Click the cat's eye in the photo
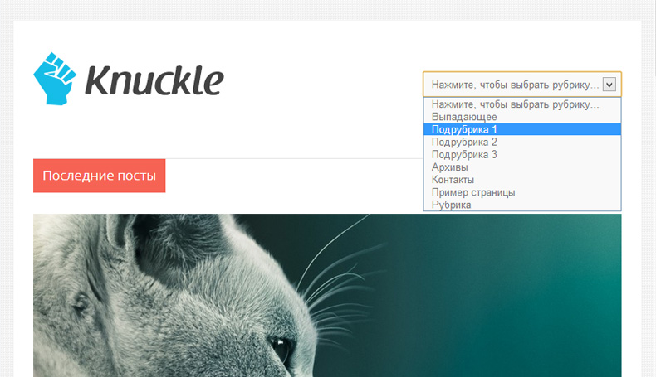The image size is (656, 377). [280, 347]
